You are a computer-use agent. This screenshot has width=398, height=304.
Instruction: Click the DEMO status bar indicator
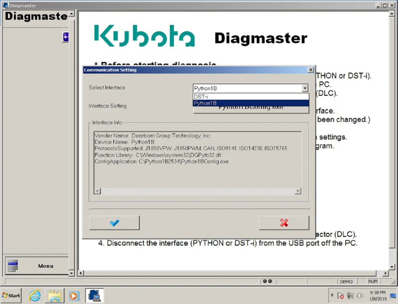pyautogui.click(x=346, y=282)
